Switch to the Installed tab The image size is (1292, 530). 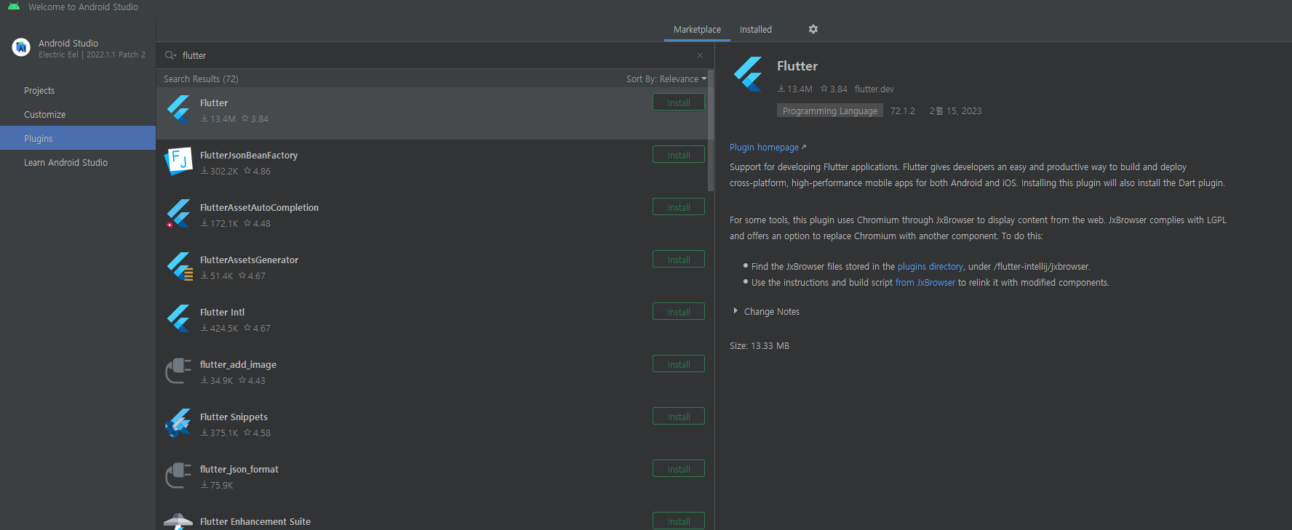click(756, 30)
